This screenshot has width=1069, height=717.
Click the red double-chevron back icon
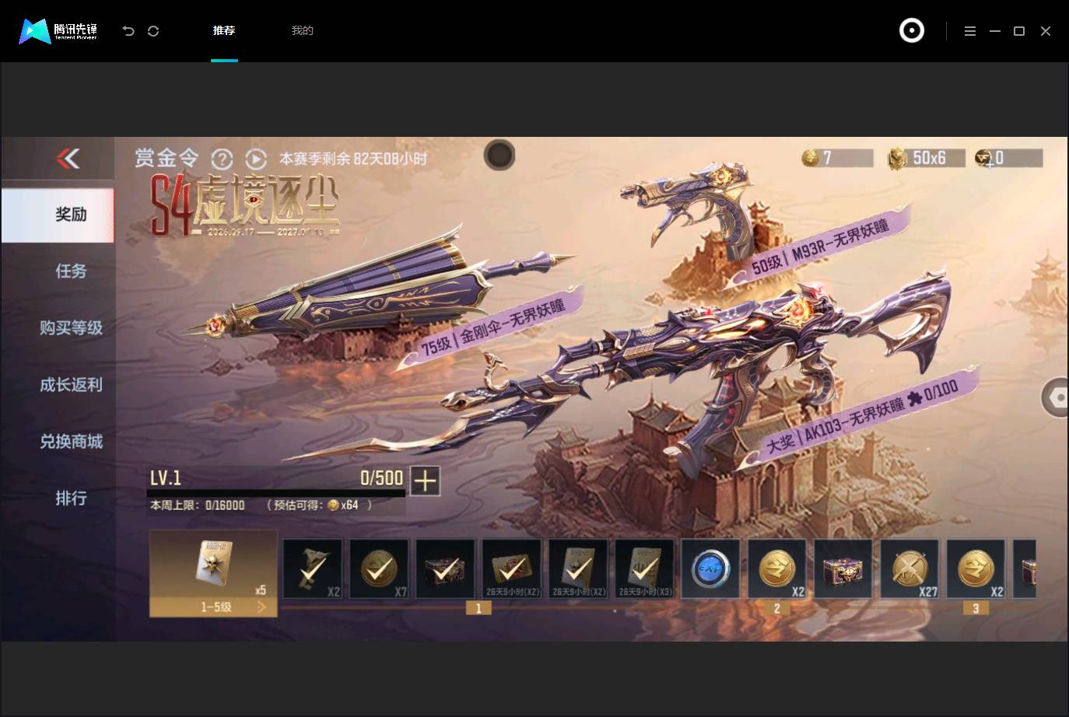68,159
